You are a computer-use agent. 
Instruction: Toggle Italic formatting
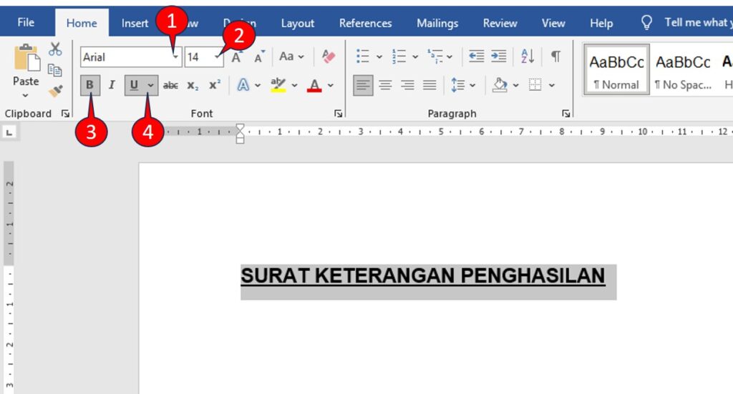click(112, 85)
